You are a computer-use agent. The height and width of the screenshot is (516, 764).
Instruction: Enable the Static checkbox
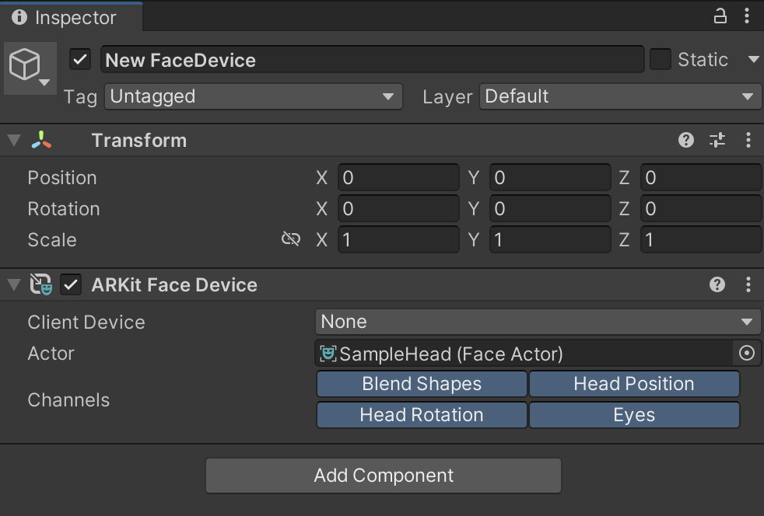click(x=661, y=59)
